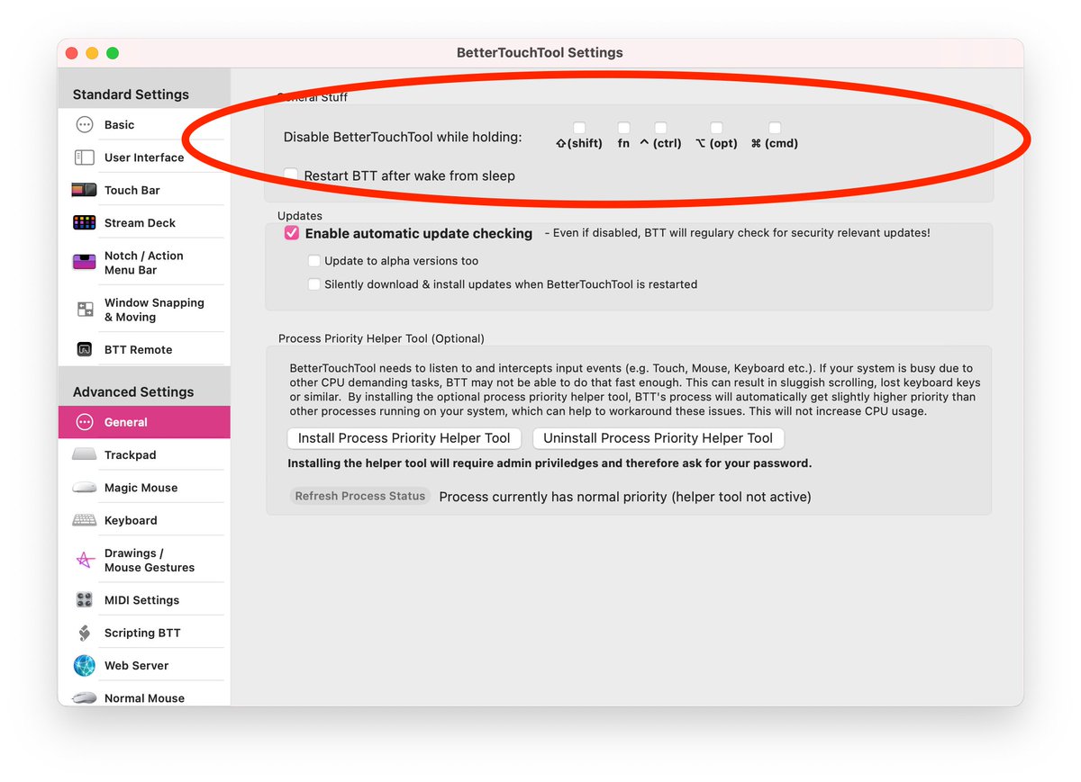Click the Scripting BTT icon
This screenshot has width=1081, height=782.
(x=85, y=633)
